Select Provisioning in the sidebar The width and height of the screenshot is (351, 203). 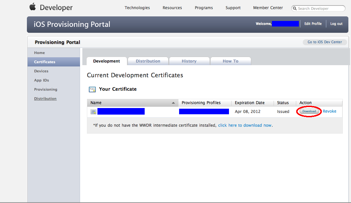click(46, 89)
